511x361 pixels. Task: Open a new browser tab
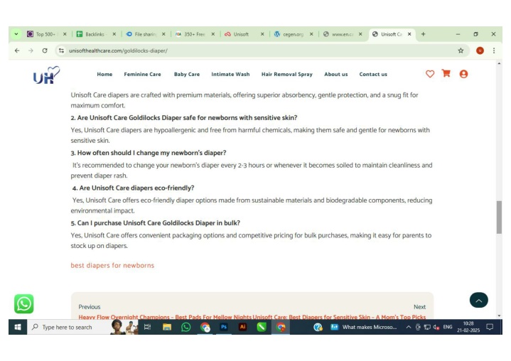tap(423, 34)
